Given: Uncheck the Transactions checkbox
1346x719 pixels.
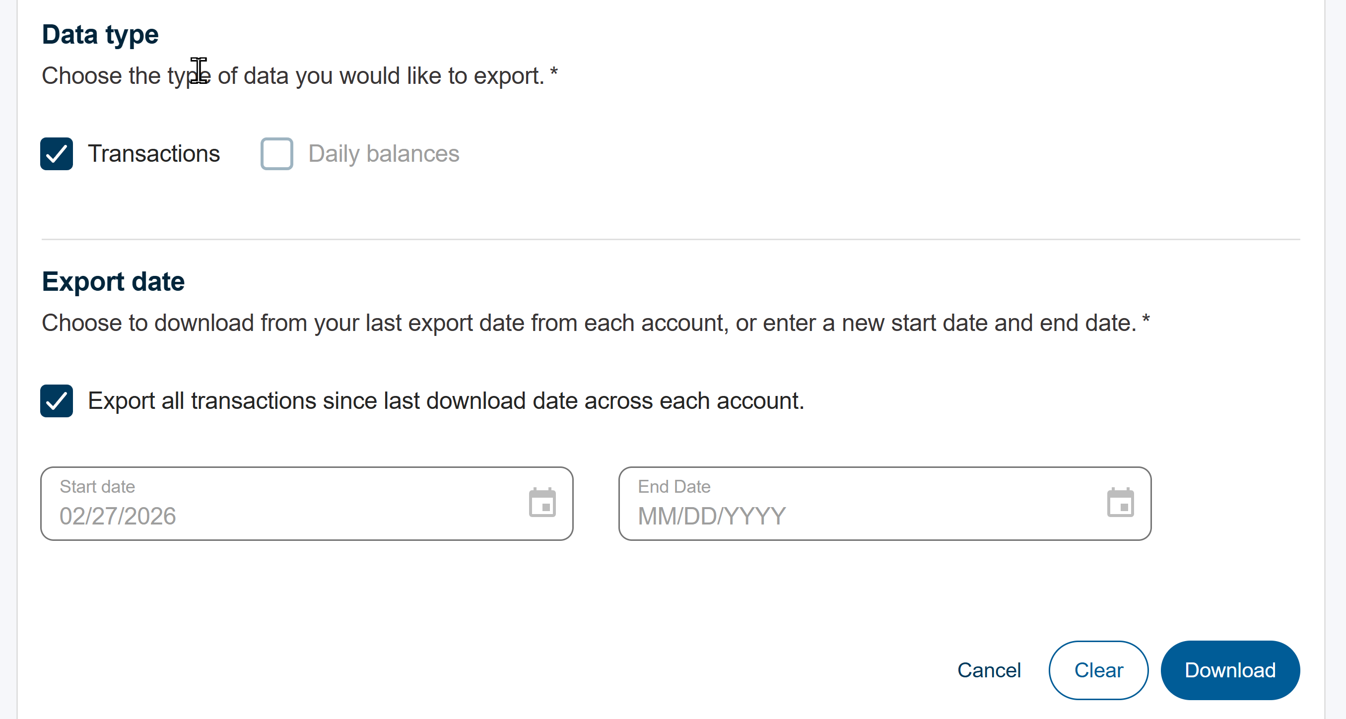Looking at the screenshot, I should (x=57, y=154).
